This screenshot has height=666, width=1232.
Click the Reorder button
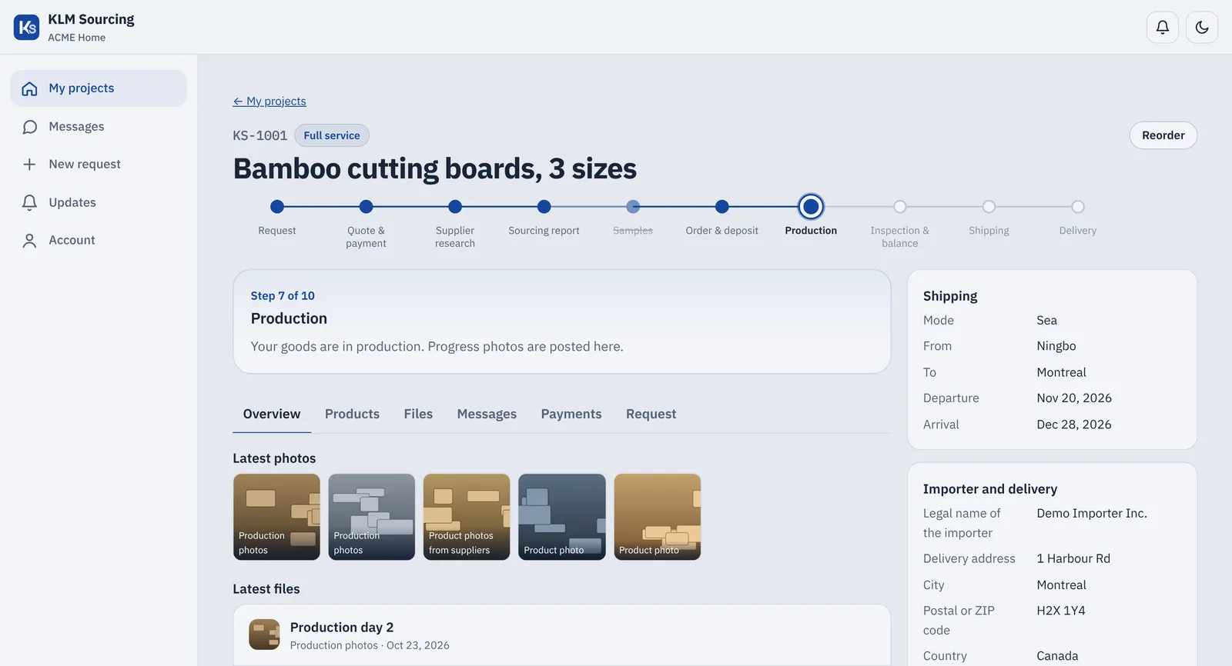[1163, 135]
